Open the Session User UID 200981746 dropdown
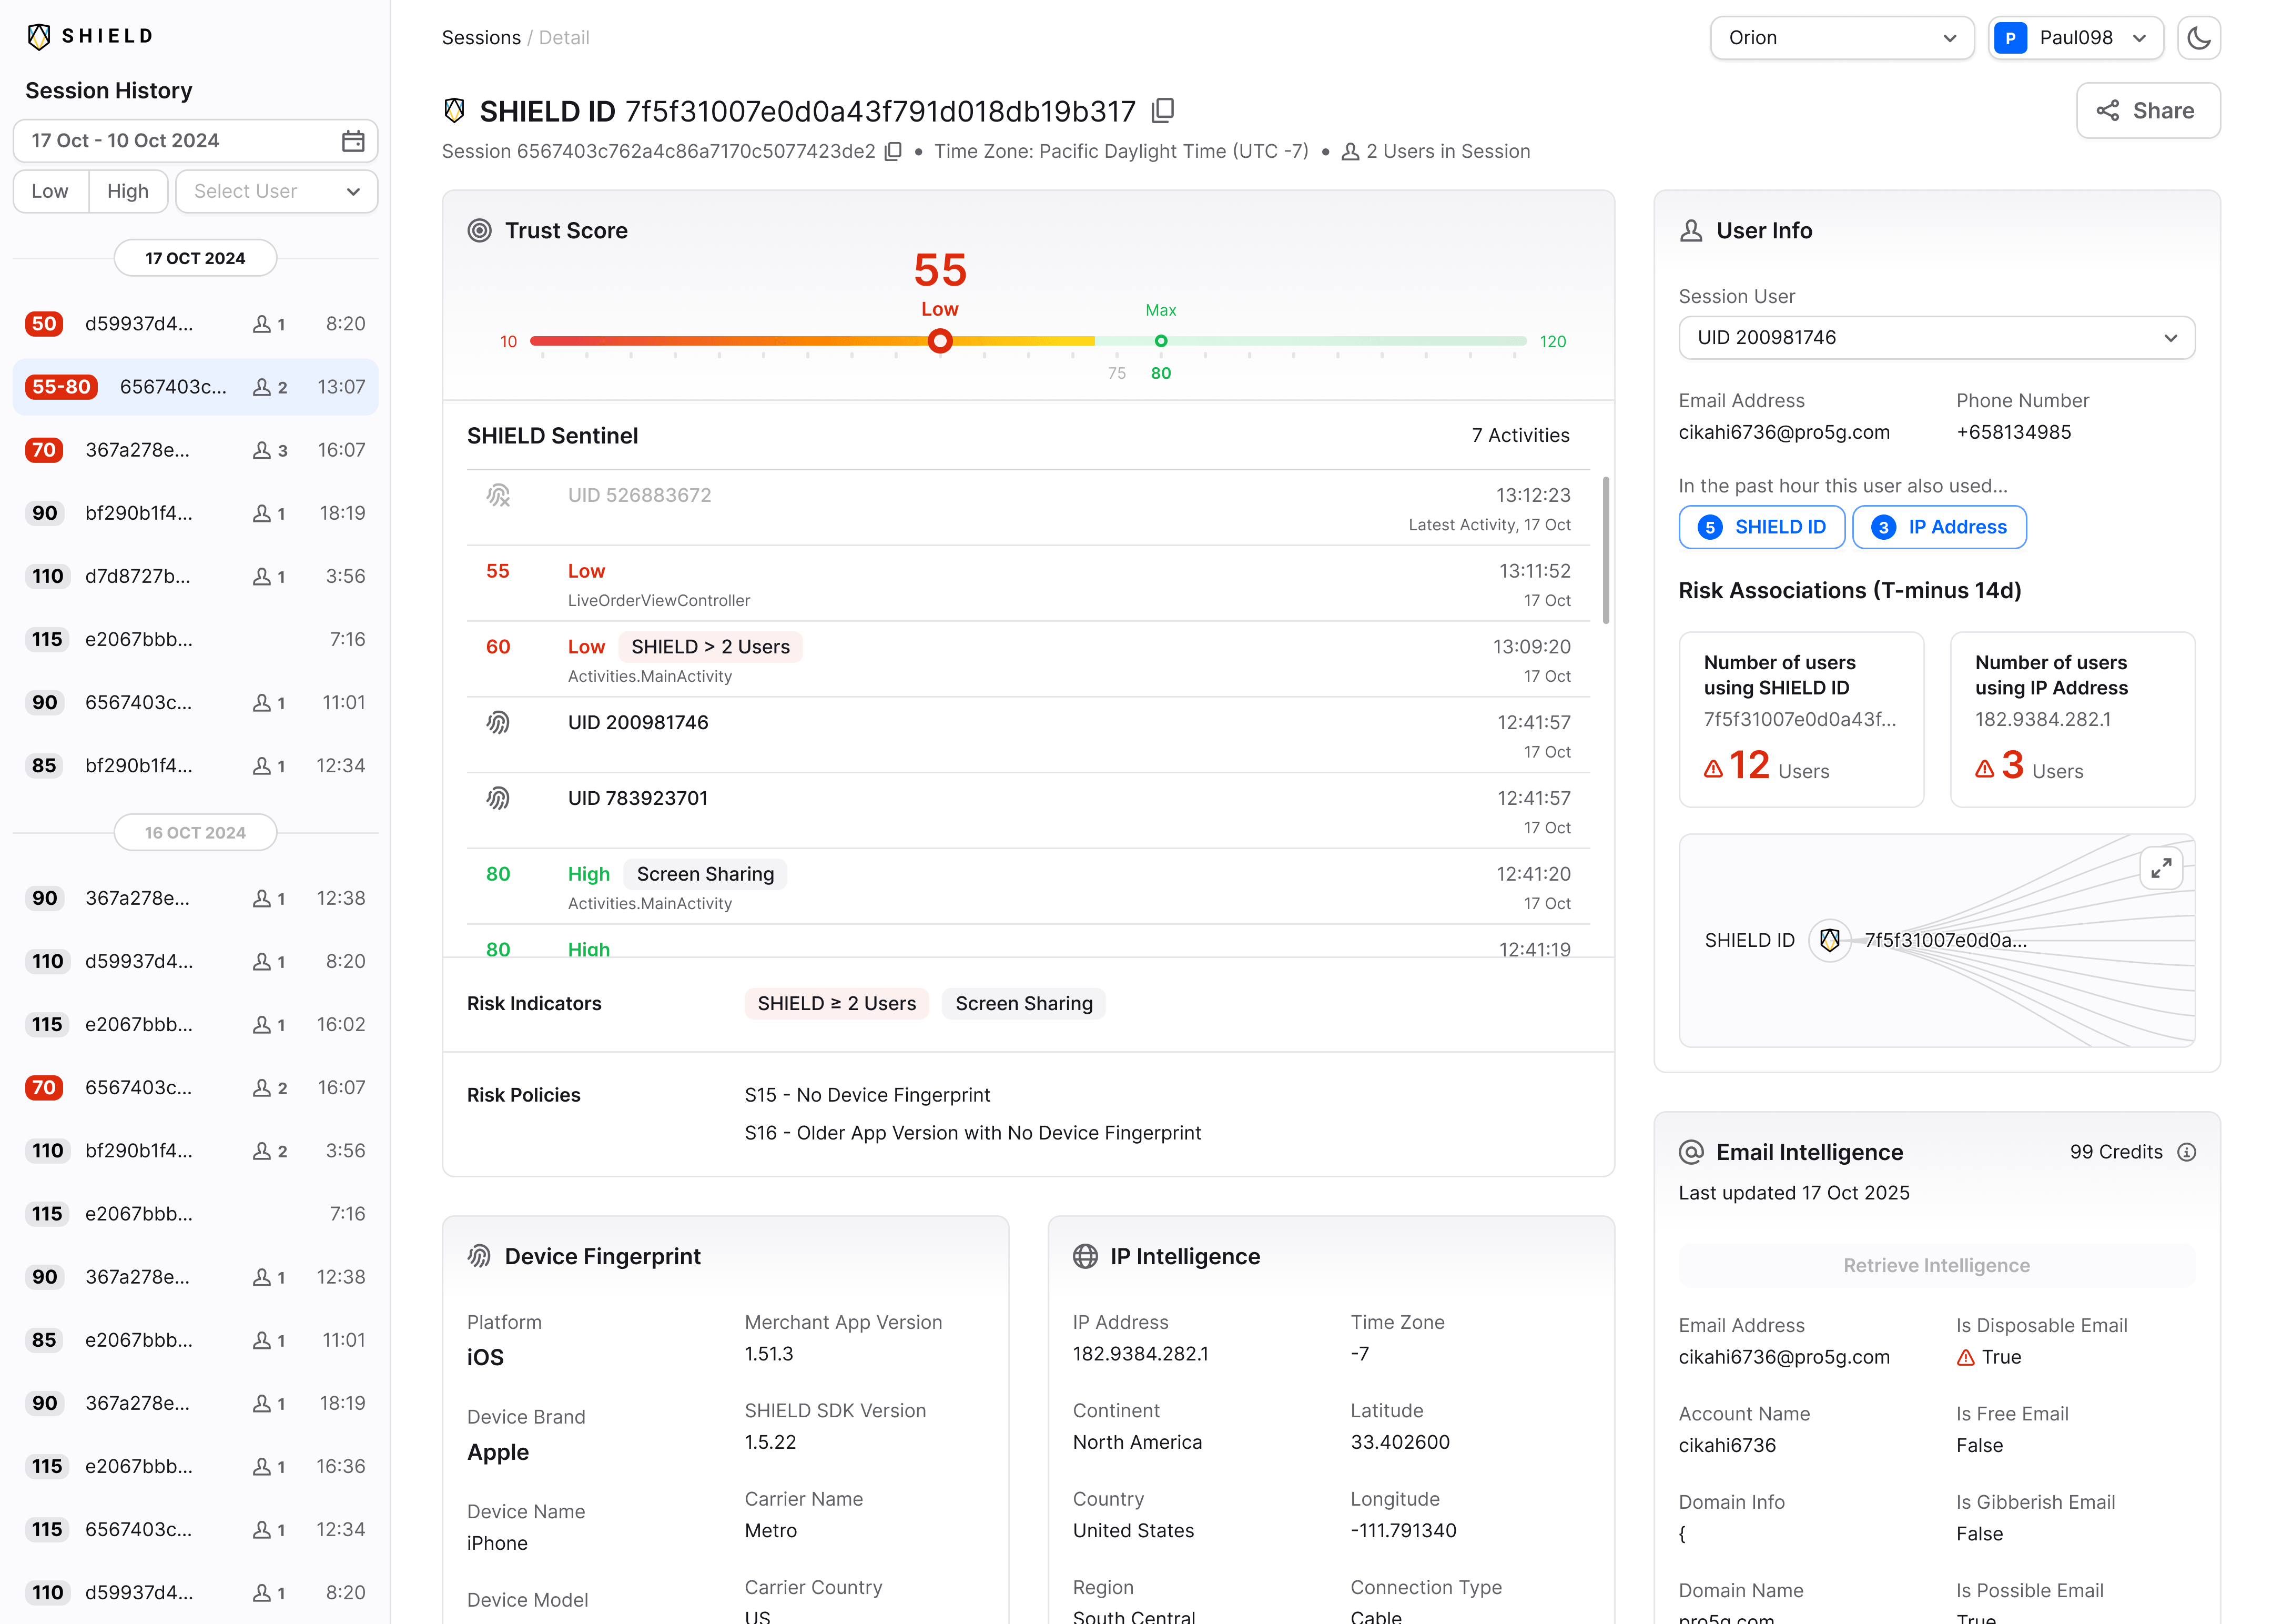This screenshot has height=1624, width=2272. point(1936,338)
